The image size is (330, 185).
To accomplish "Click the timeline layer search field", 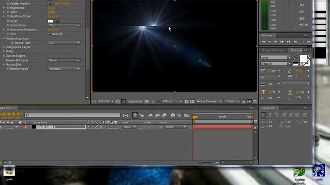I will (72, 115).
